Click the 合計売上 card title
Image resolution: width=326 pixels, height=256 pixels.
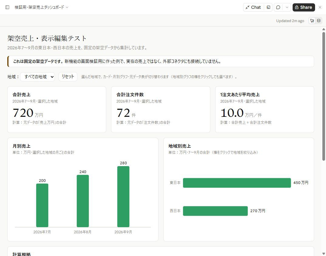point(22,95)
